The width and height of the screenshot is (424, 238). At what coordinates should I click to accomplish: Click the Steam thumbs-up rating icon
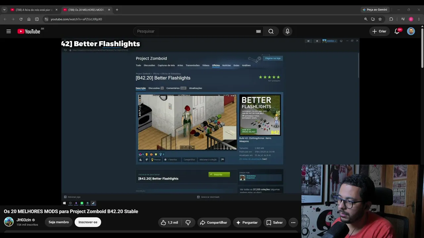point(140,160)
